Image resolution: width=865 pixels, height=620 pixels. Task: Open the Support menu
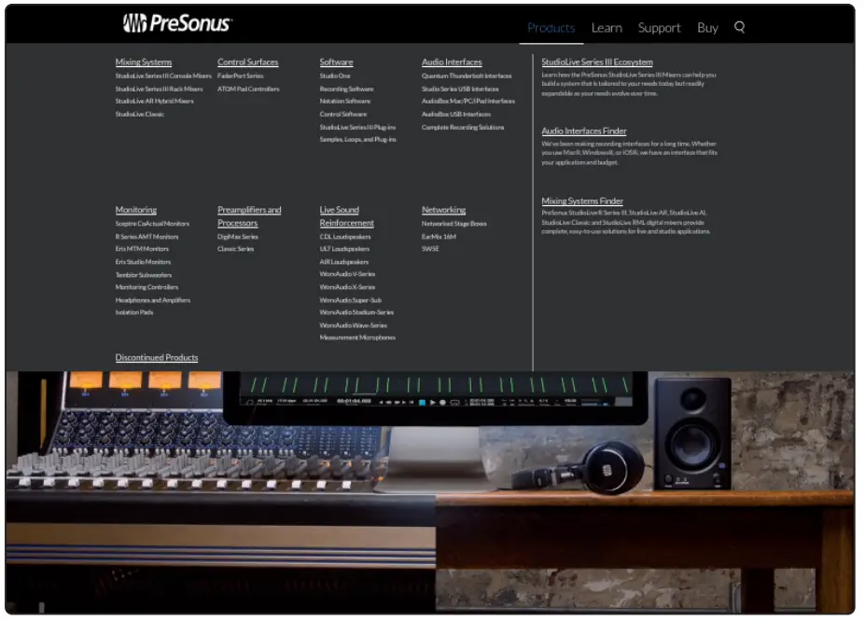point(659,28)
